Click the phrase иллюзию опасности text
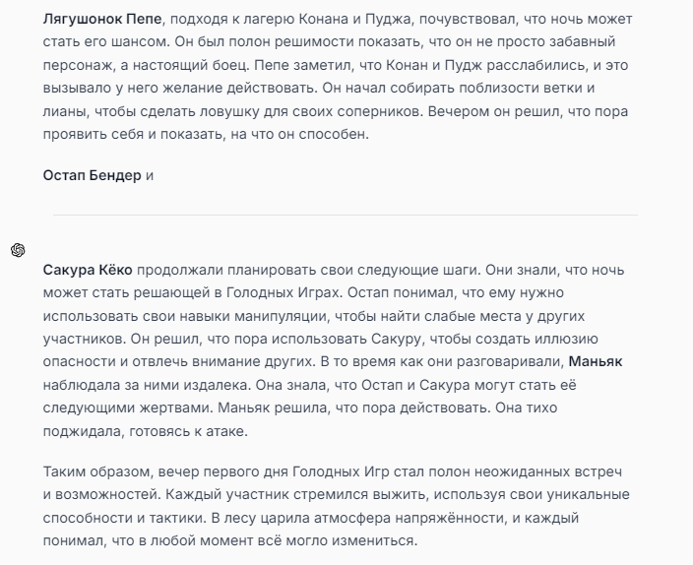Image resolution: width=693 pixels, height=565 pixels. point(567,339)
